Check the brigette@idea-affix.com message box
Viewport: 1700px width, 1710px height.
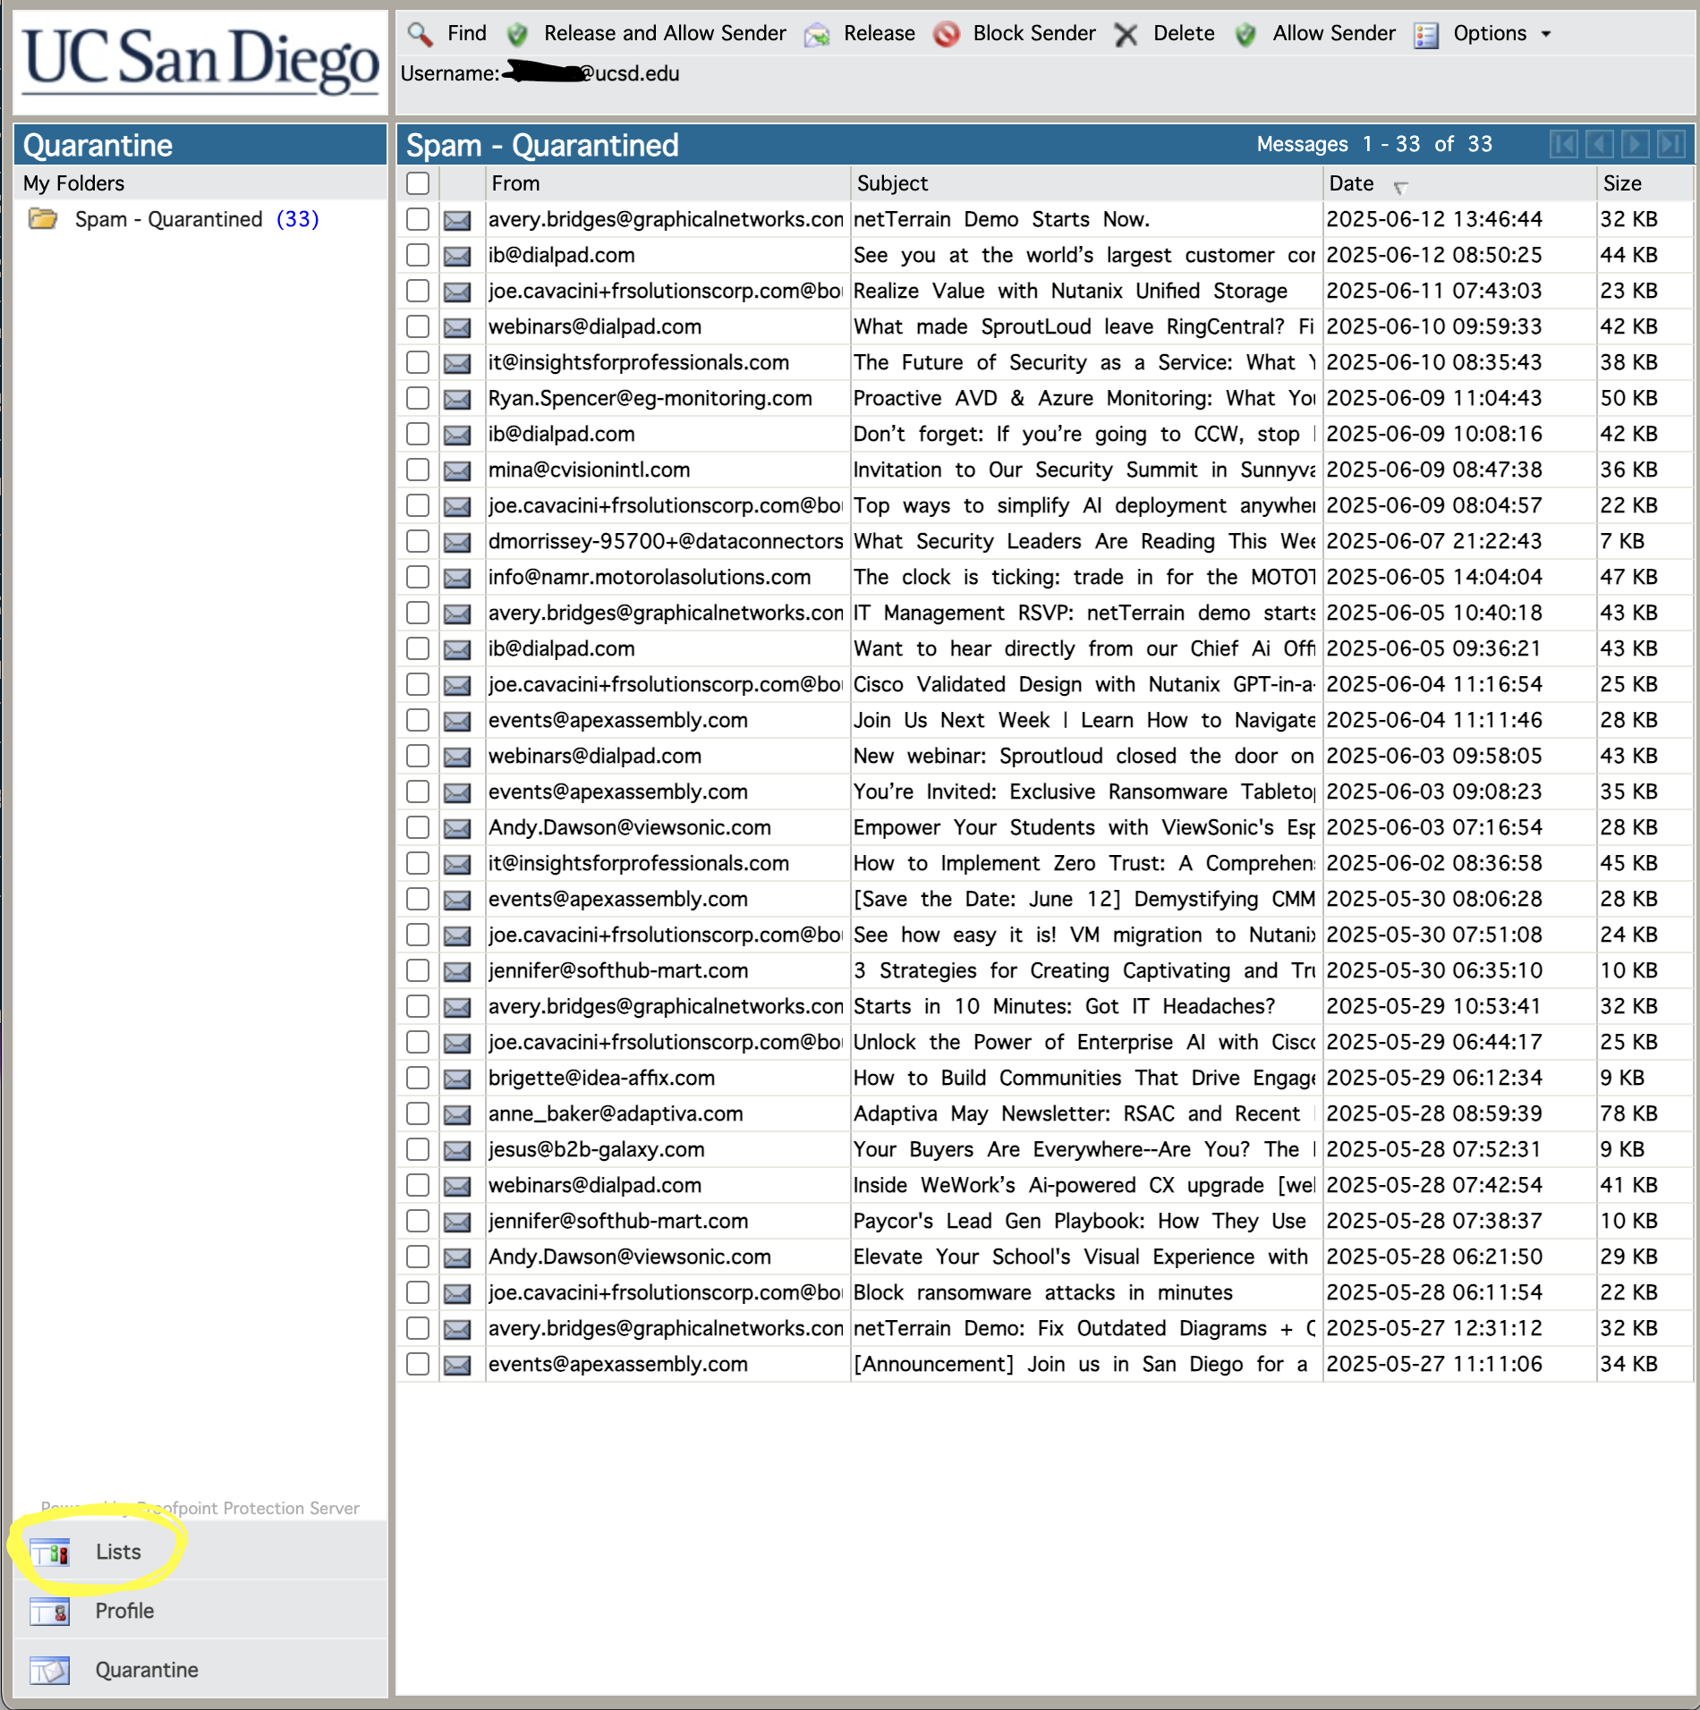pyautogui.click(x=418, y=1078)
